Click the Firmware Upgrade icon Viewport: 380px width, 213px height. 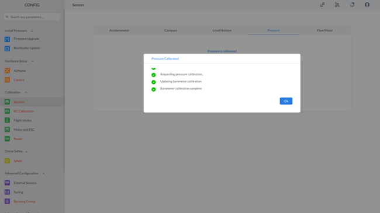point(7,39)
